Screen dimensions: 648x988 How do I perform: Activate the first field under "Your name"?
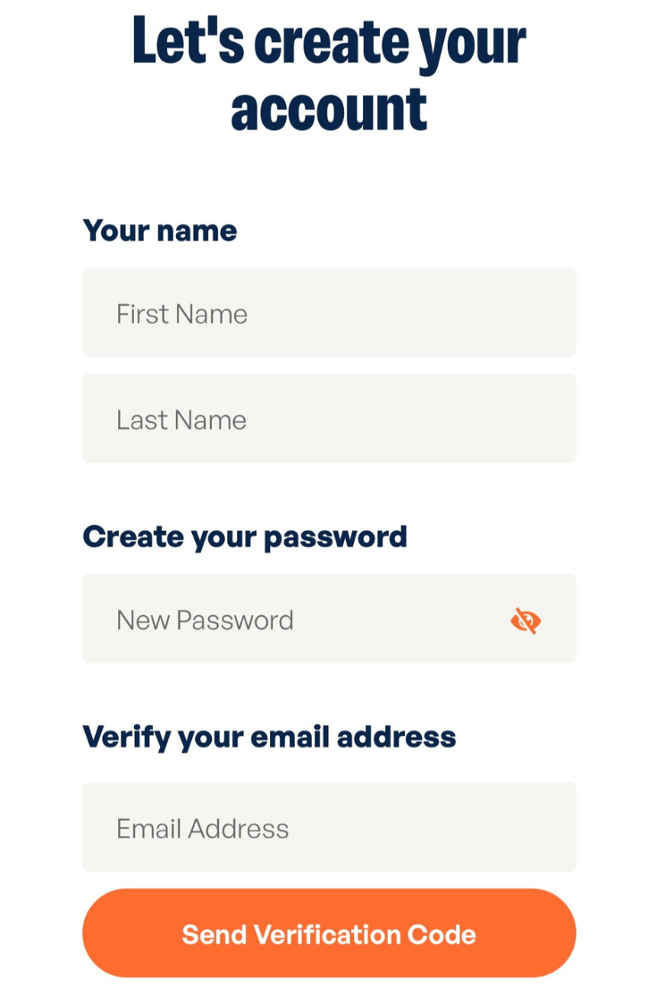pyautogui.click(x=329, y=313)
